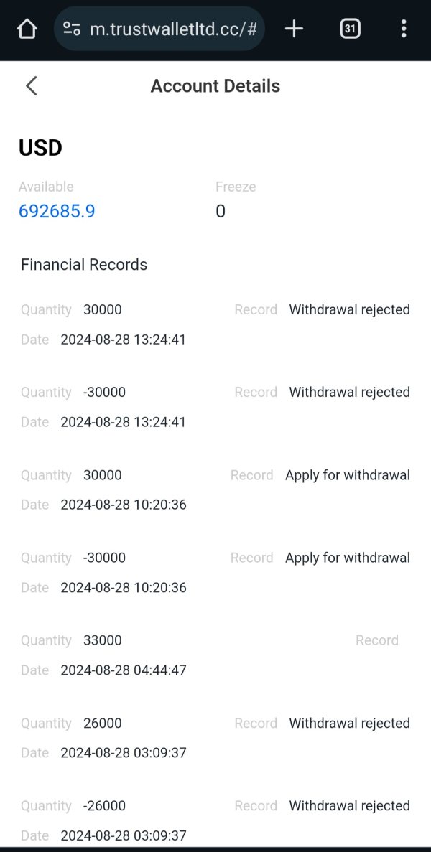Tap the browser home icon
The height and width of the screenshot is (852, 431).
pyautogui.click(x=27, y=29)
